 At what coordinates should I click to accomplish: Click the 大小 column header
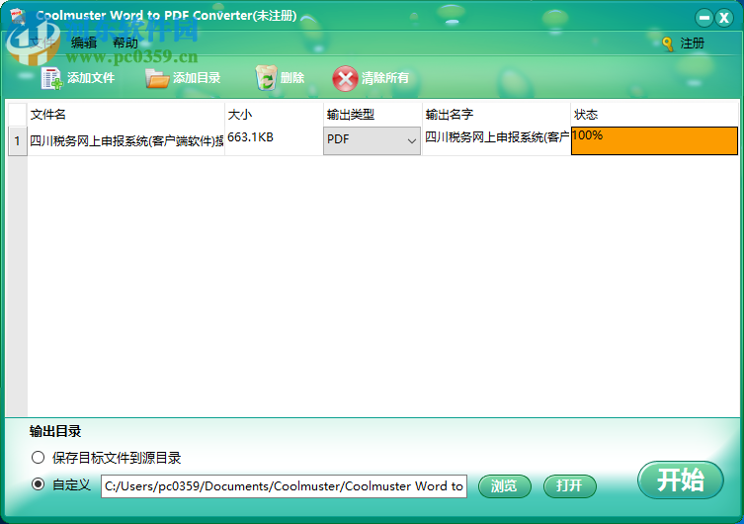(x=274, y=115)
